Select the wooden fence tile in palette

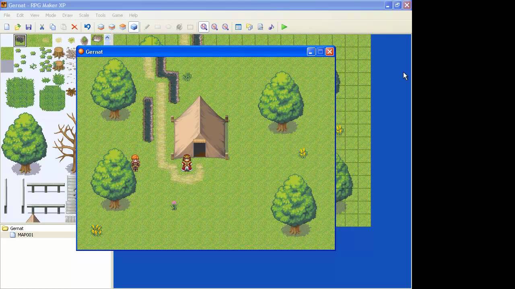[46, 188]
